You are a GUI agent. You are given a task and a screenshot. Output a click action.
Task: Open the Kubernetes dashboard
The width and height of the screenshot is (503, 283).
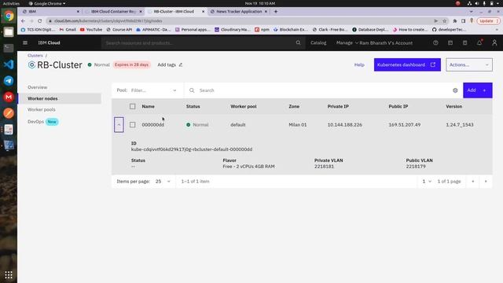(407, 64)
